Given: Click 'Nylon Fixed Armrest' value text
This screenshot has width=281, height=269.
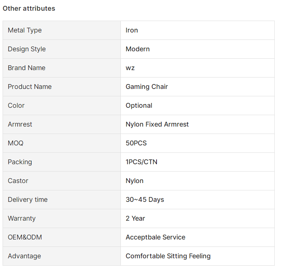Looking at the screenshot, I should [x=157, y=124].
